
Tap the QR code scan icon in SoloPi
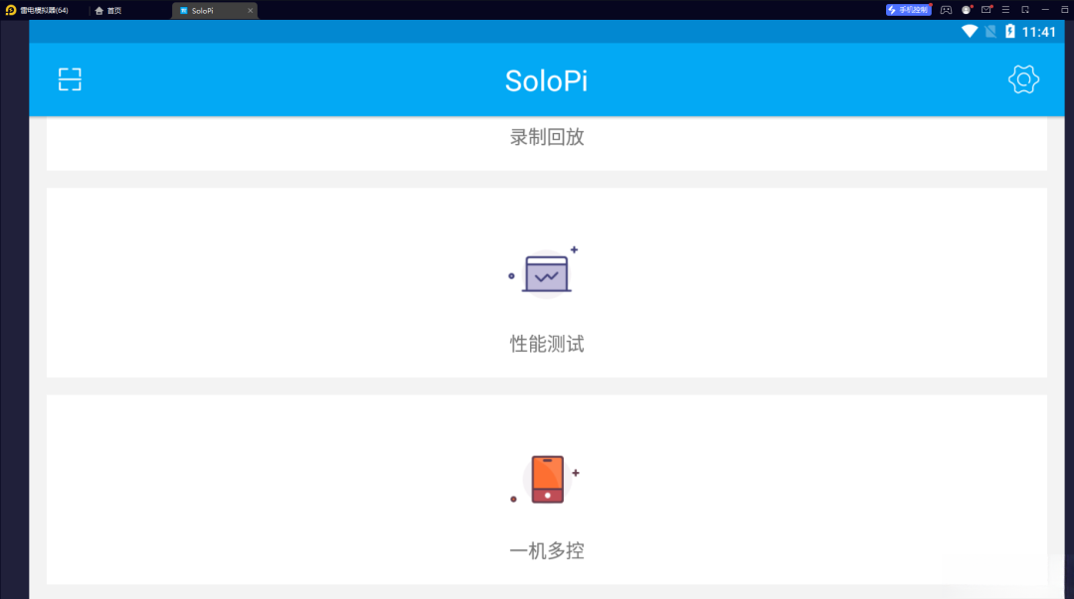coord(69,79)
